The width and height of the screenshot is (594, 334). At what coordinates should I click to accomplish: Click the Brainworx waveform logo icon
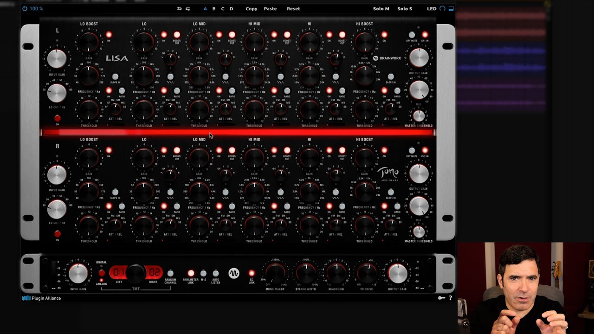coord(233,273)
